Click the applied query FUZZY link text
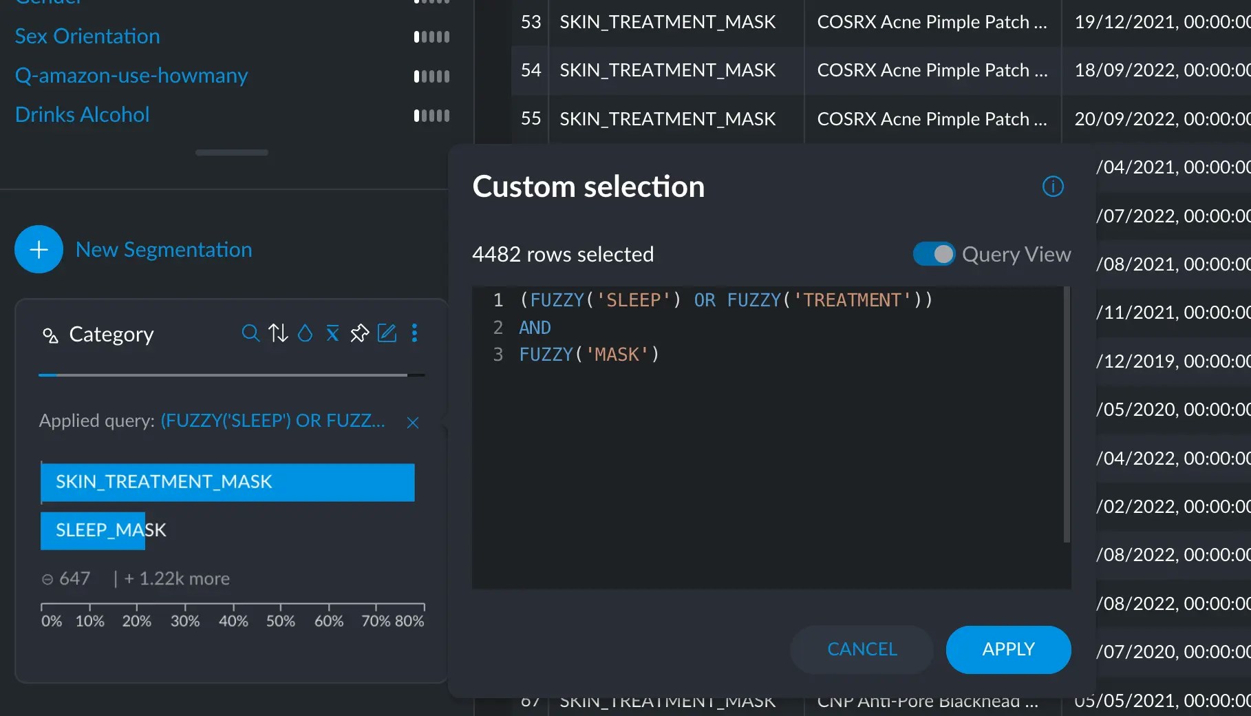This screenshot has height=716, width=1251. click(x=272, y=421)
